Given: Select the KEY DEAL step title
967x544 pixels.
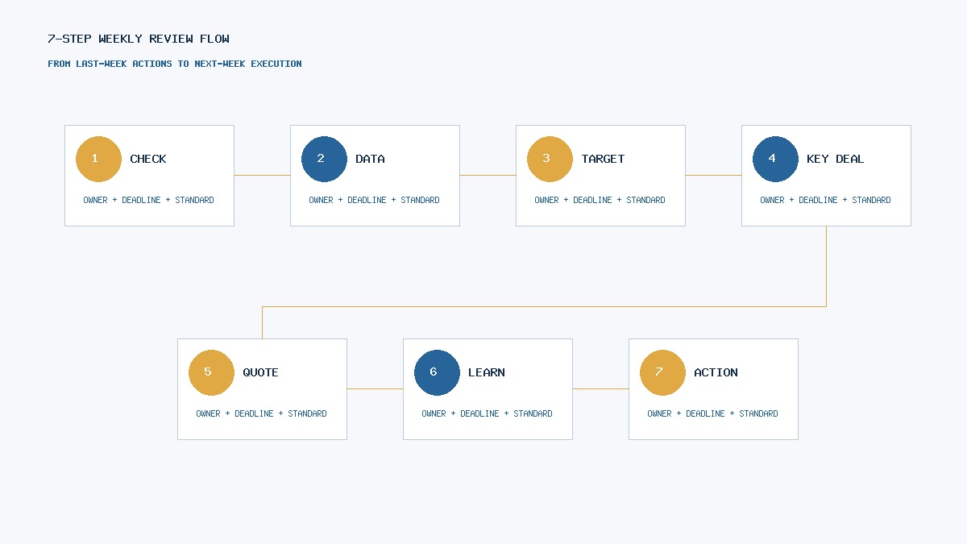Looking at the screenshot, I should 835,159.
